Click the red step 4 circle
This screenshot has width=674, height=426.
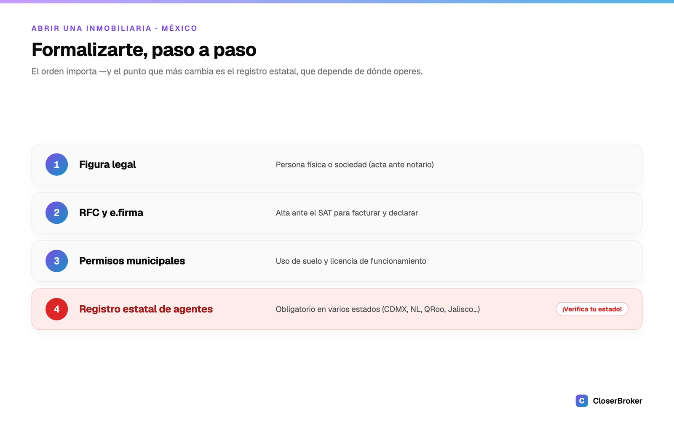56,309
